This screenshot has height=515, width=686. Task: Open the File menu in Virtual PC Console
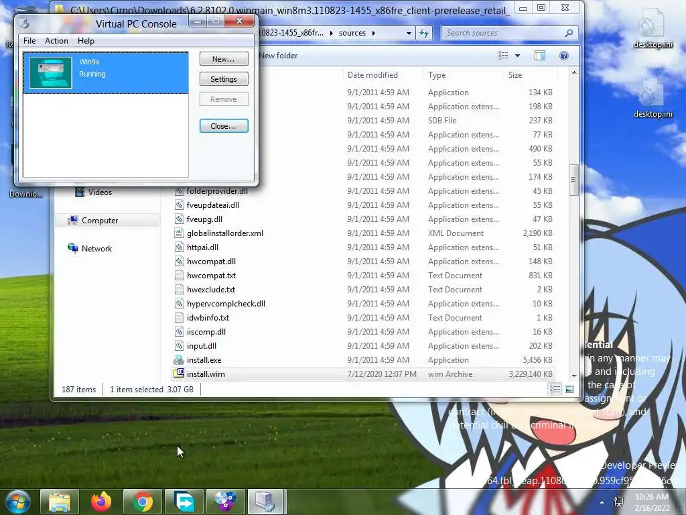[29, 41]
